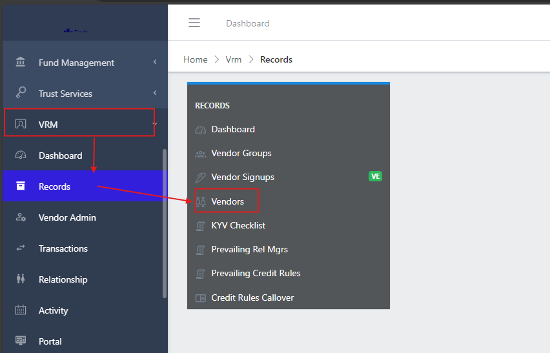Click the Credit Rules Callover book icon
The width and height of the screenshot is (550, 353).
pyautogui.click(x=201, y=298)
